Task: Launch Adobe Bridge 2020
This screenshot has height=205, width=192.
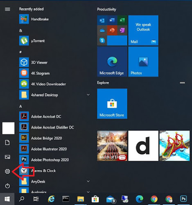Action: (54, 138)
